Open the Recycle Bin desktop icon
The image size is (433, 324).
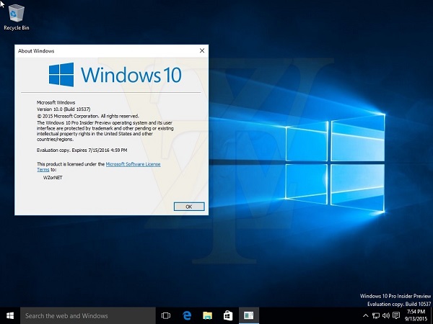[x=17, y=14]
